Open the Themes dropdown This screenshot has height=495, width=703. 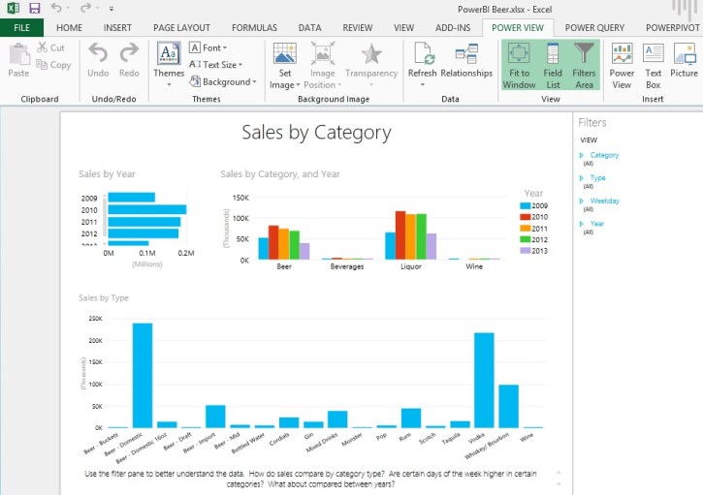(x=169, y=64)
